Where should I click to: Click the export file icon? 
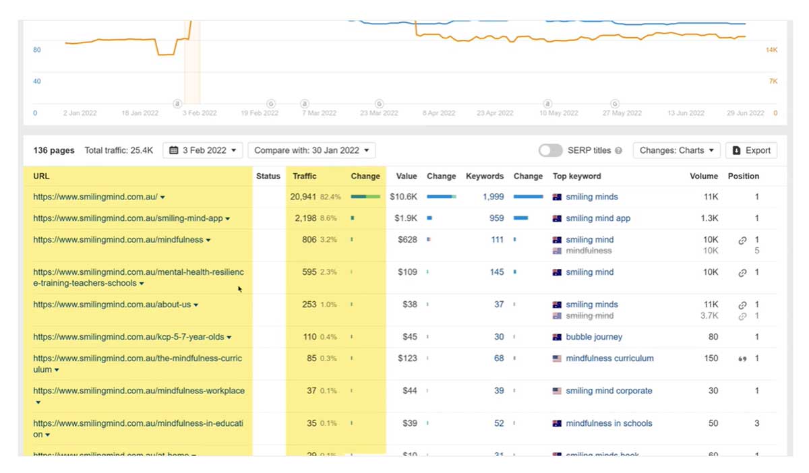pos(737,150)
